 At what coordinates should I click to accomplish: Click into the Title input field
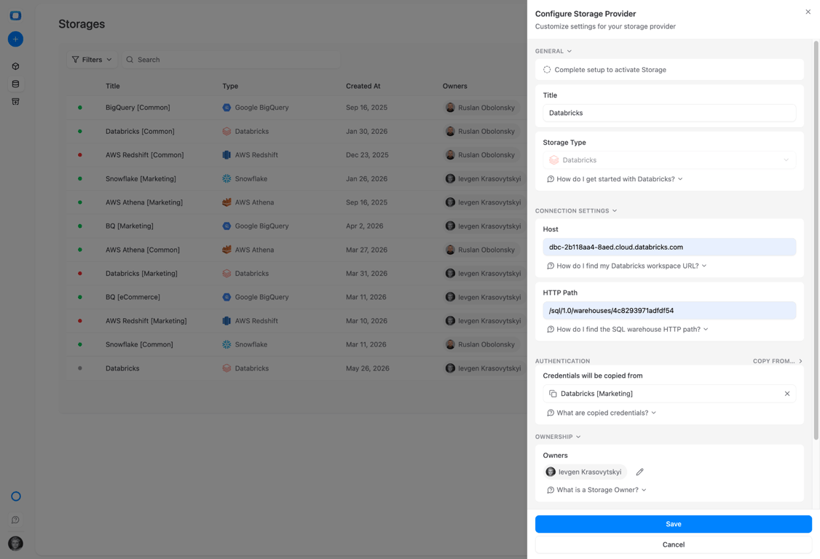coord(669,113)
